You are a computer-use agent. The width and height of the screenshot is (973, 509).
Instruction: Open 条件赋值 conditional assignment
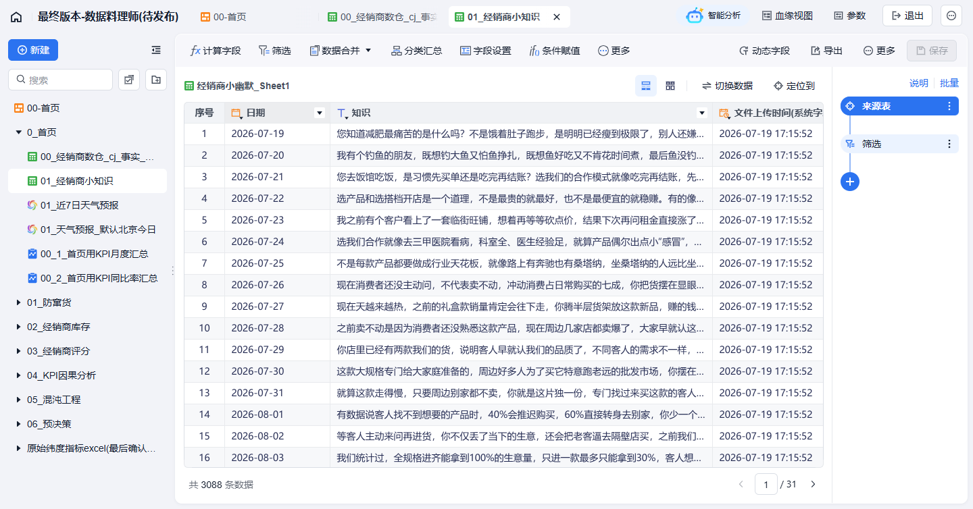click(x=555, y=51)
